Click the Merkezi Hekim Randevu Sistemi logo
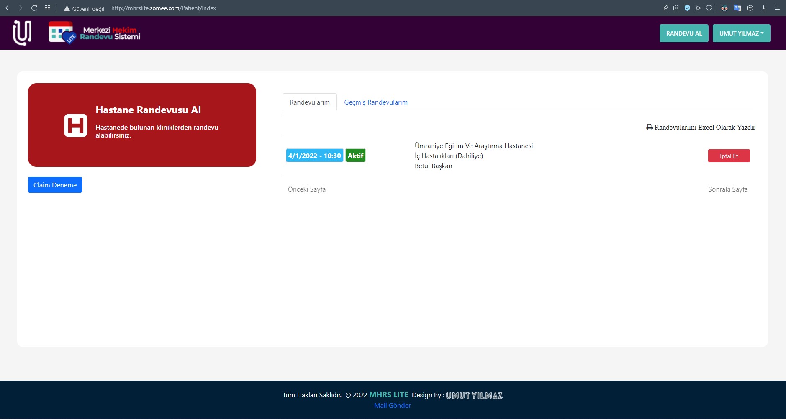 pos(94,33)
